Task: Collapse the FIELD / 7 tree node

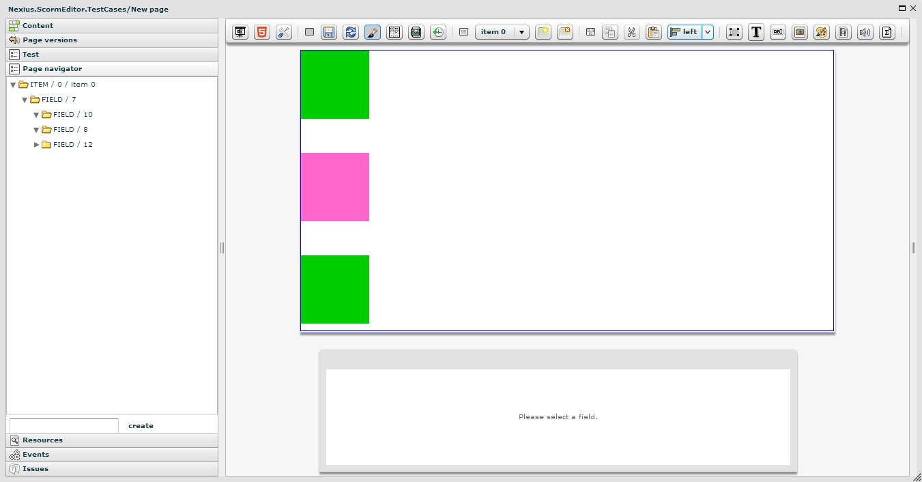Action: (25, 100)
